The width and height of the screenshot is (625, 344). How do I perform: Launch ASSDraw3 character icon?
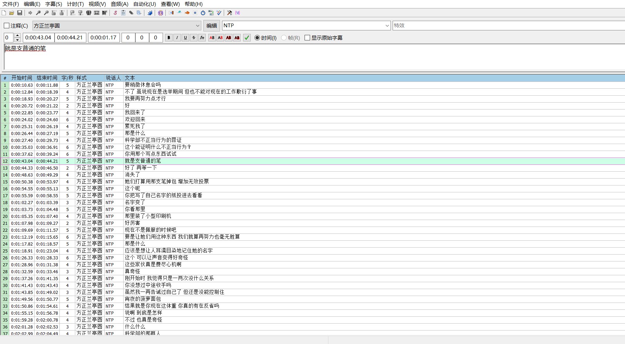pyautogui.click(x=161, y=13)
